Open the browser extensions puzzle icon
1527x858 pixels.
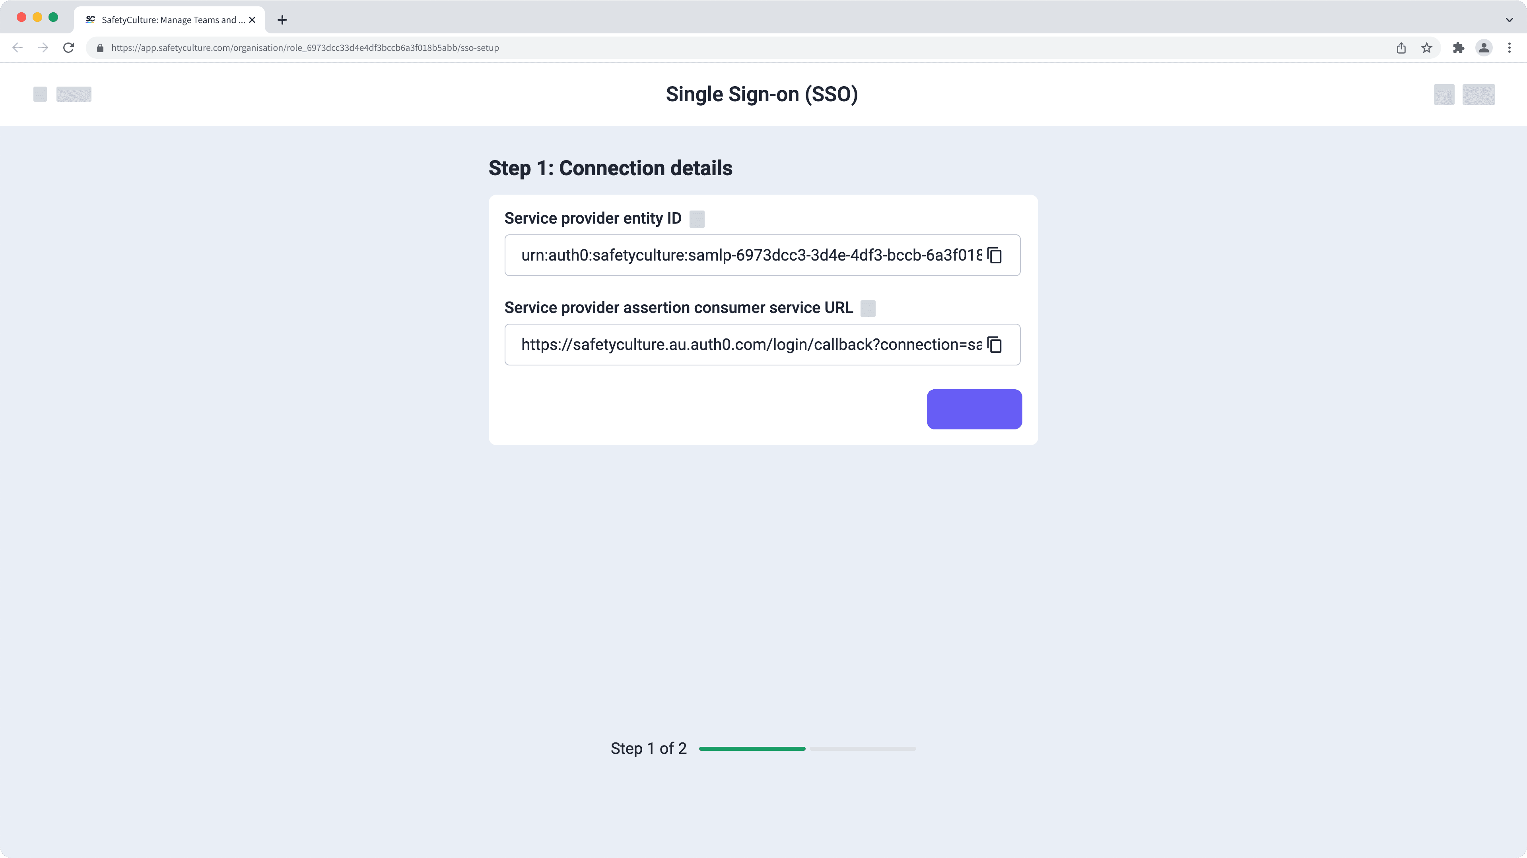[x=1458, y=47]
